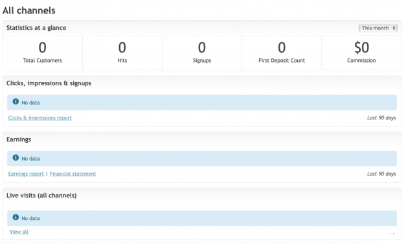Select the Total Customers statistic tile
Image resolution: width=406 pixels, height=244 pixels.
pyautogui.click(x=43, y=53)
